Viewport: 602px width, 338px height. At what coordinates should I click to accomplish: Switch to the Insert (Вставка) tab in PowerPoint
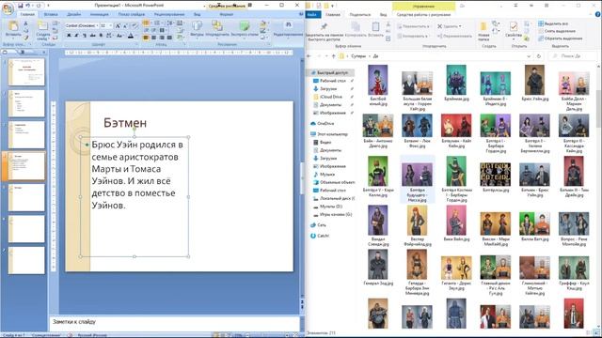tap(51, 14)
